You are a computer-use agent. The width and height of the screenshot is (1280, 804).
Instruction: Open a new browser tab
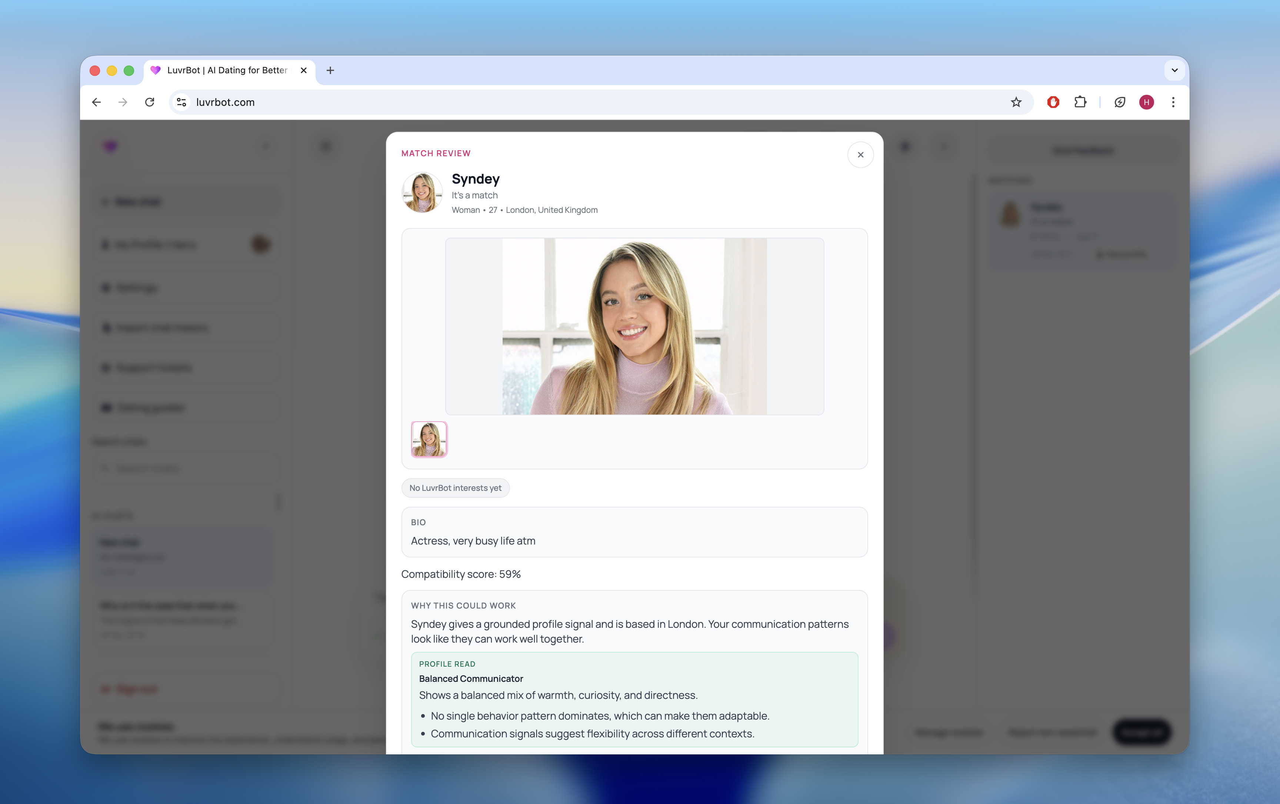pyautogui.click(x=330, y=70)
